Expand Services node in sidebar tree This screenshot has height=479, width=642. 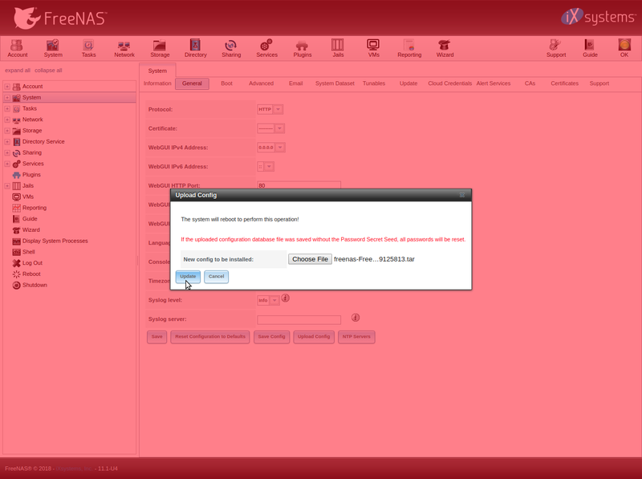point(7,164)
